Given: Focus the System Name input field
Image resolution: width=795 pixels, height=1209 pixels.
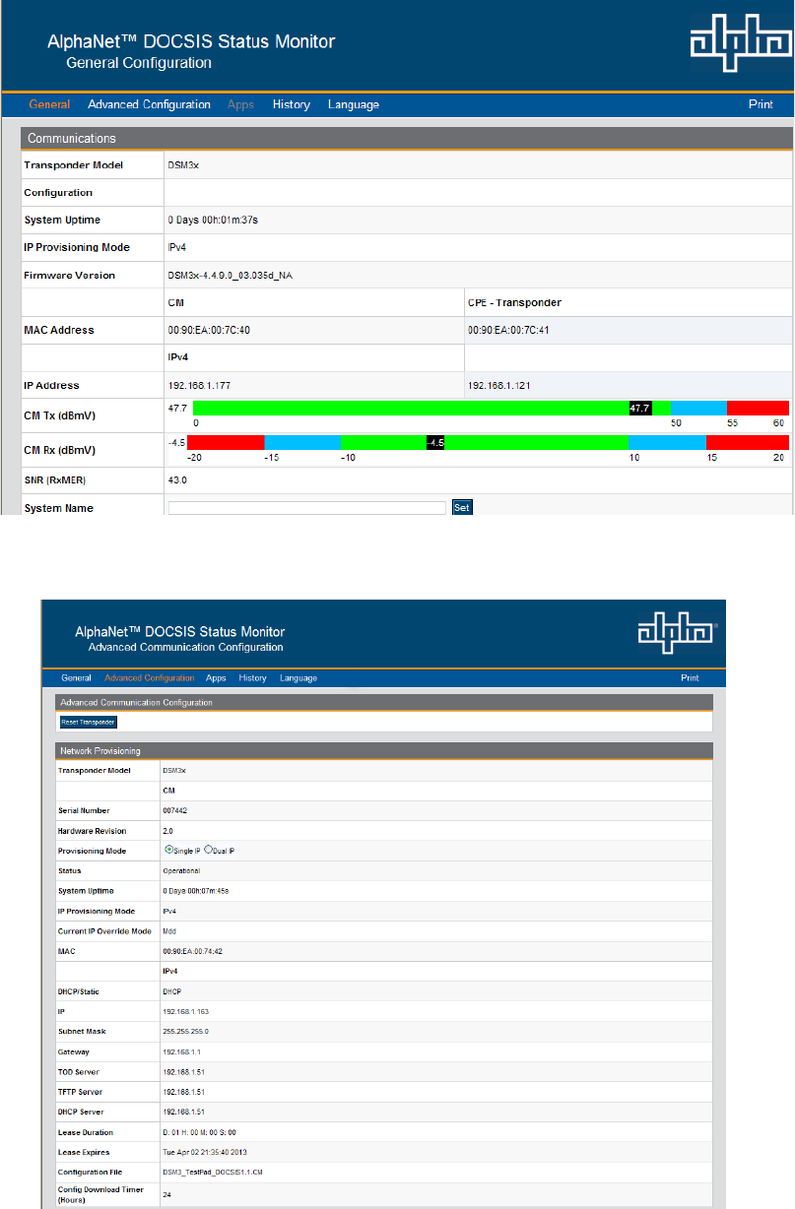Looking at the screenshot, I should (x=307, y=508).
